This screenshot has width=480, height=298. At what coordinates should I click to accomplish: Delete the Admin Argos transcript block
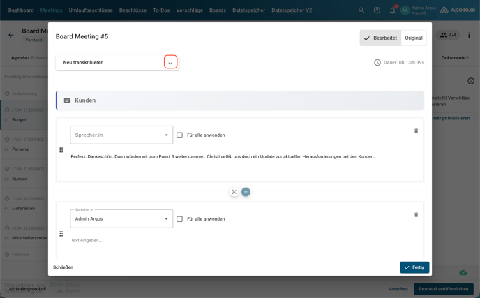pos(416,214)
